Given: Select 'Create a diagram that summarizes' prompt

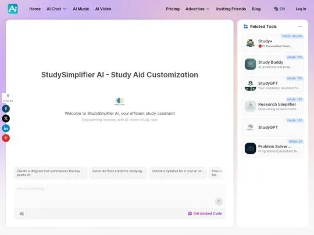Looking at the screenshot, I should 51,173.
